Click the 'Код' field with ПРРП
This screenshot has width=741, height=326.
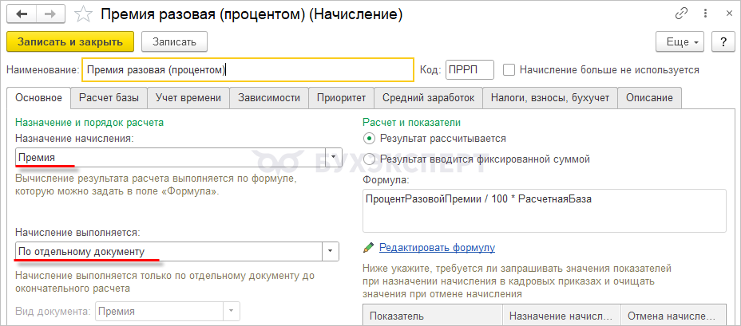470,70
